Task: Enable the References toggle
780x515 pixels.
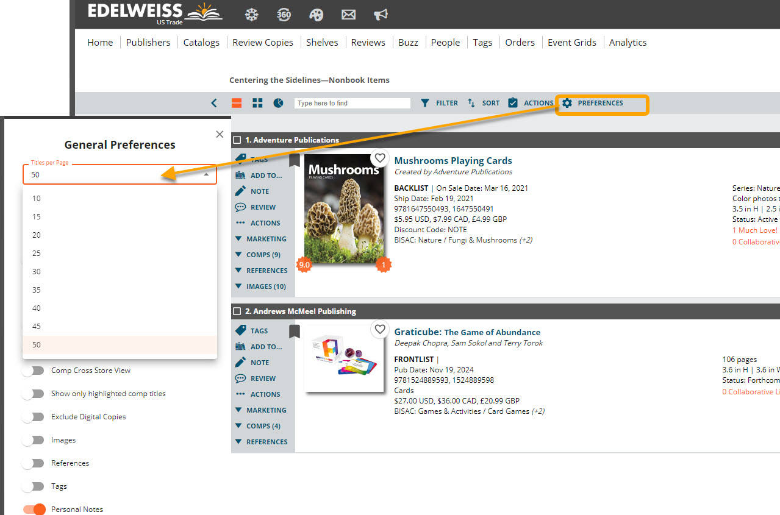Action: pos(33,463)
